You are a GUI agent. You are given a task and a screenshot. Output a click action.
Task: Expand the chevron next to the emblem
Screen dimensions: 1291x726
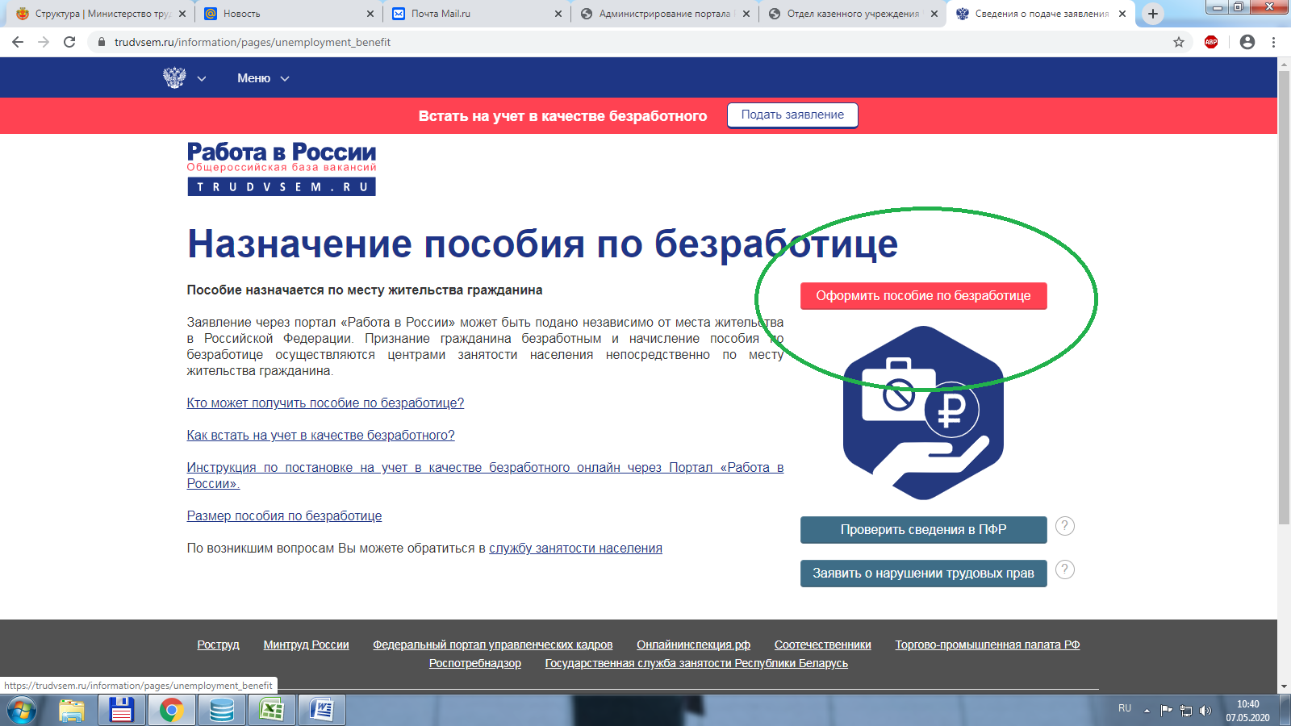(202, 78)
